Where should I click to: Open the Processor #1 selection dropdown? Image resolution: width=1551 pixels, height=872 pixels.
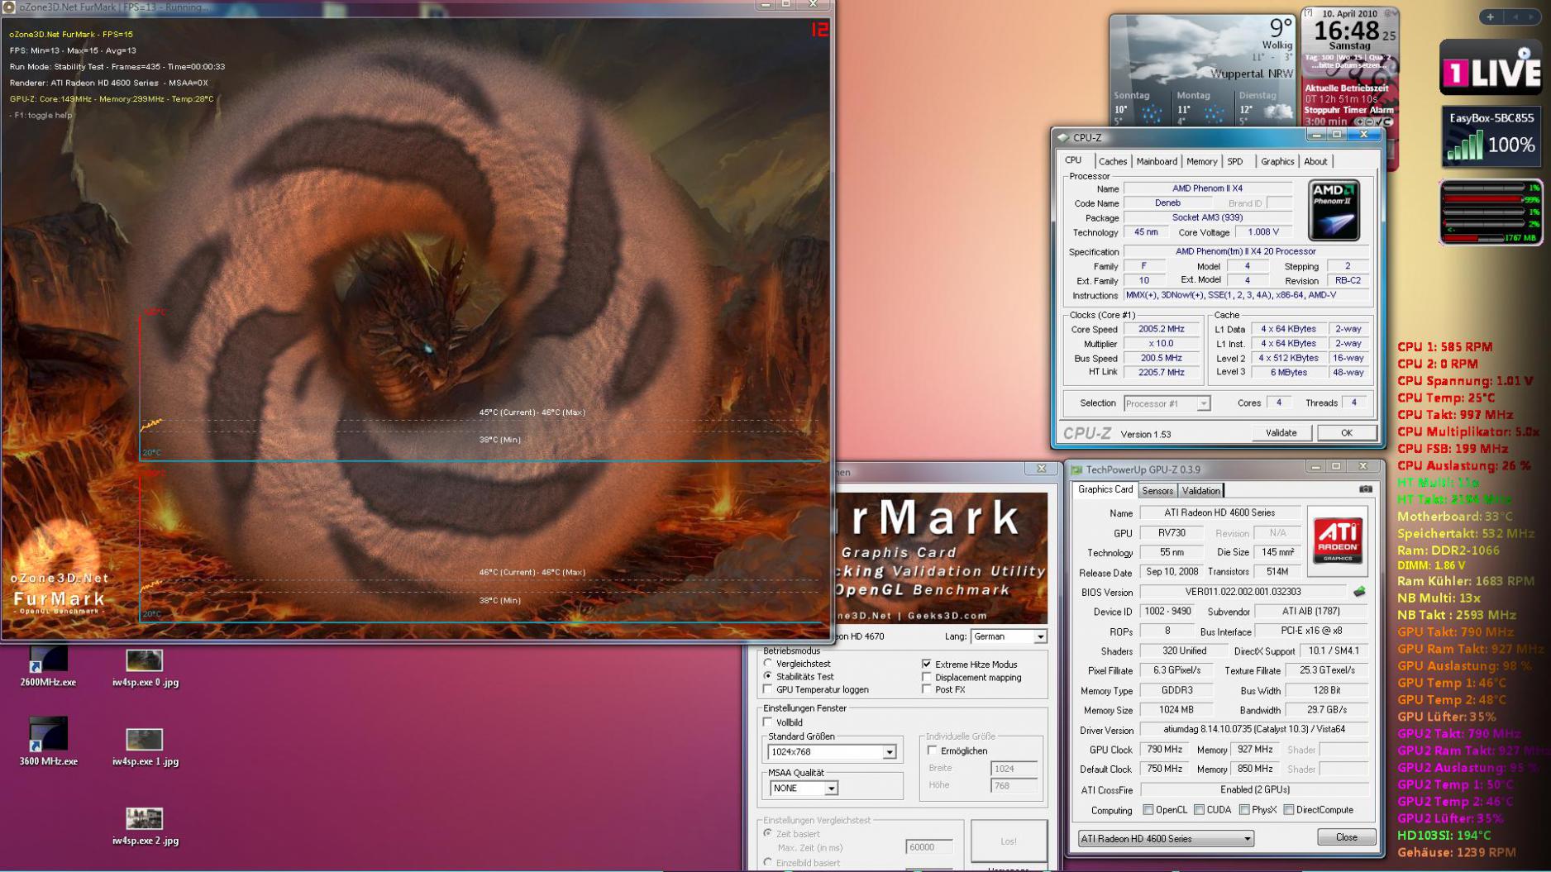click(1167, 403)
